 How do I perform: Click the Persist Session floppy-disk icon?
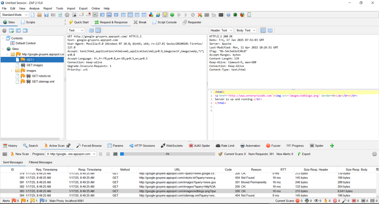point(46,15)
